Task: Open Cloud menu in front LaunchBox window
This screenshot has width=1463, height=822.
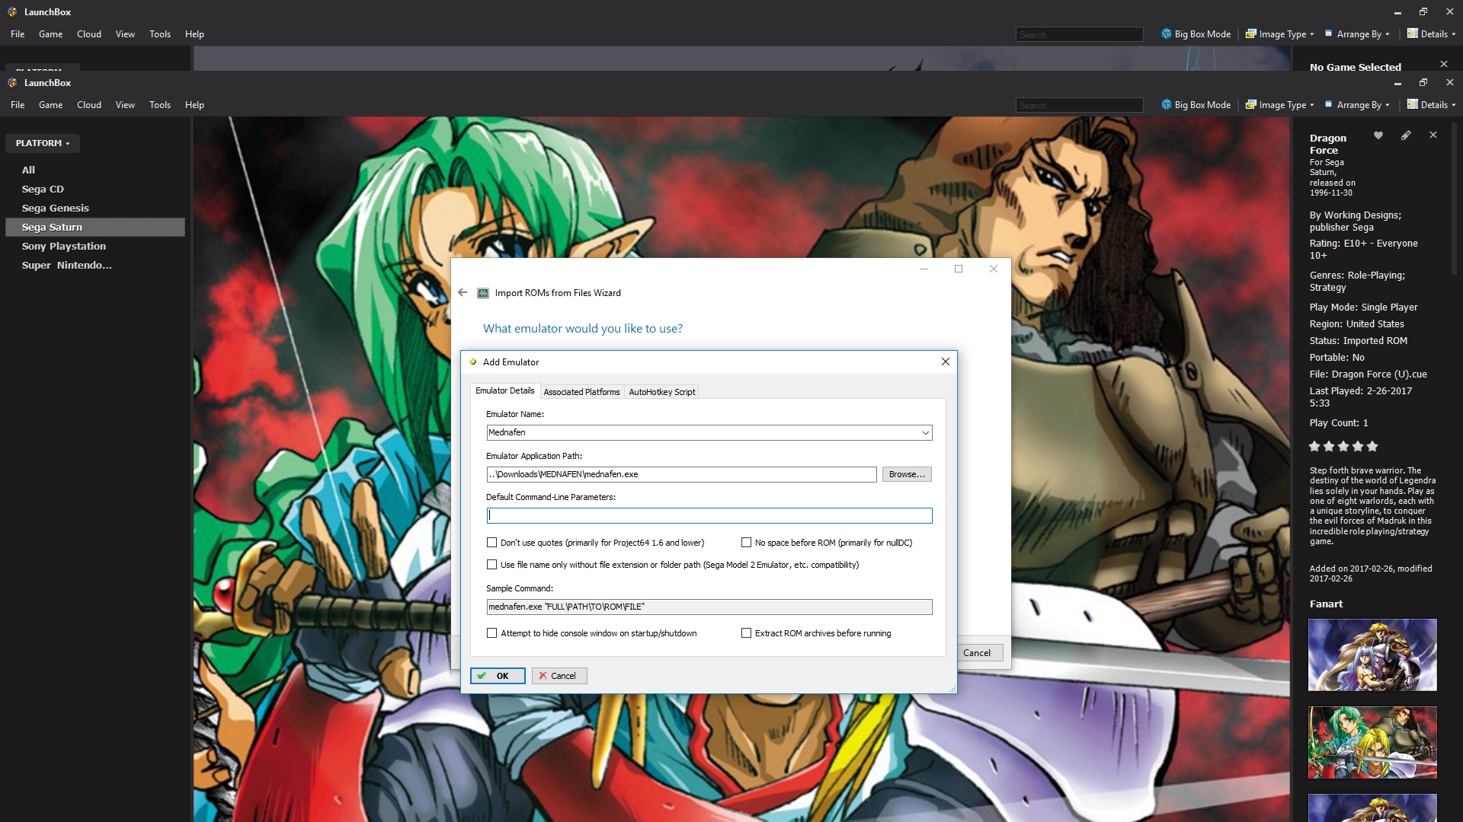Action: pyautogui.click(x=89, y=105)
